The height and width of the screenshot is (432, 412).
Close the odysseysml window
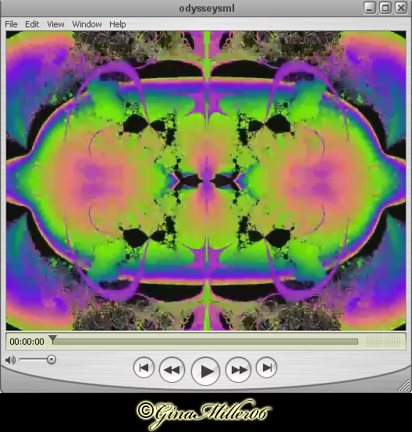(x=401, y=8)
